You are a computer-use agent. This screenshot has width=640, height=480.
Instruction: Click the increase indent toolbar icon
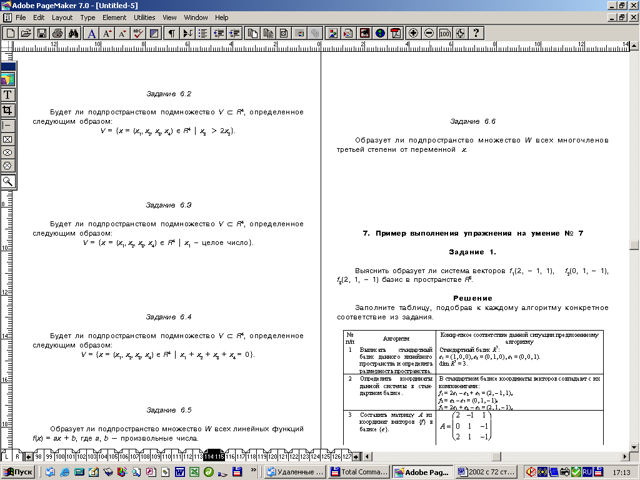(234, 33)
